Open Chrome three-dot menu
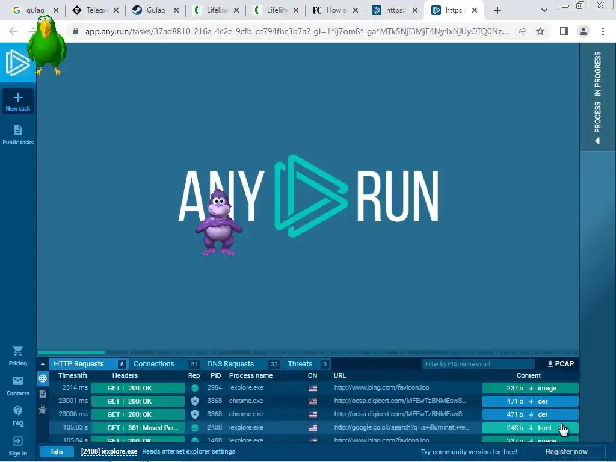616x462 pixels. click(603, 31)
